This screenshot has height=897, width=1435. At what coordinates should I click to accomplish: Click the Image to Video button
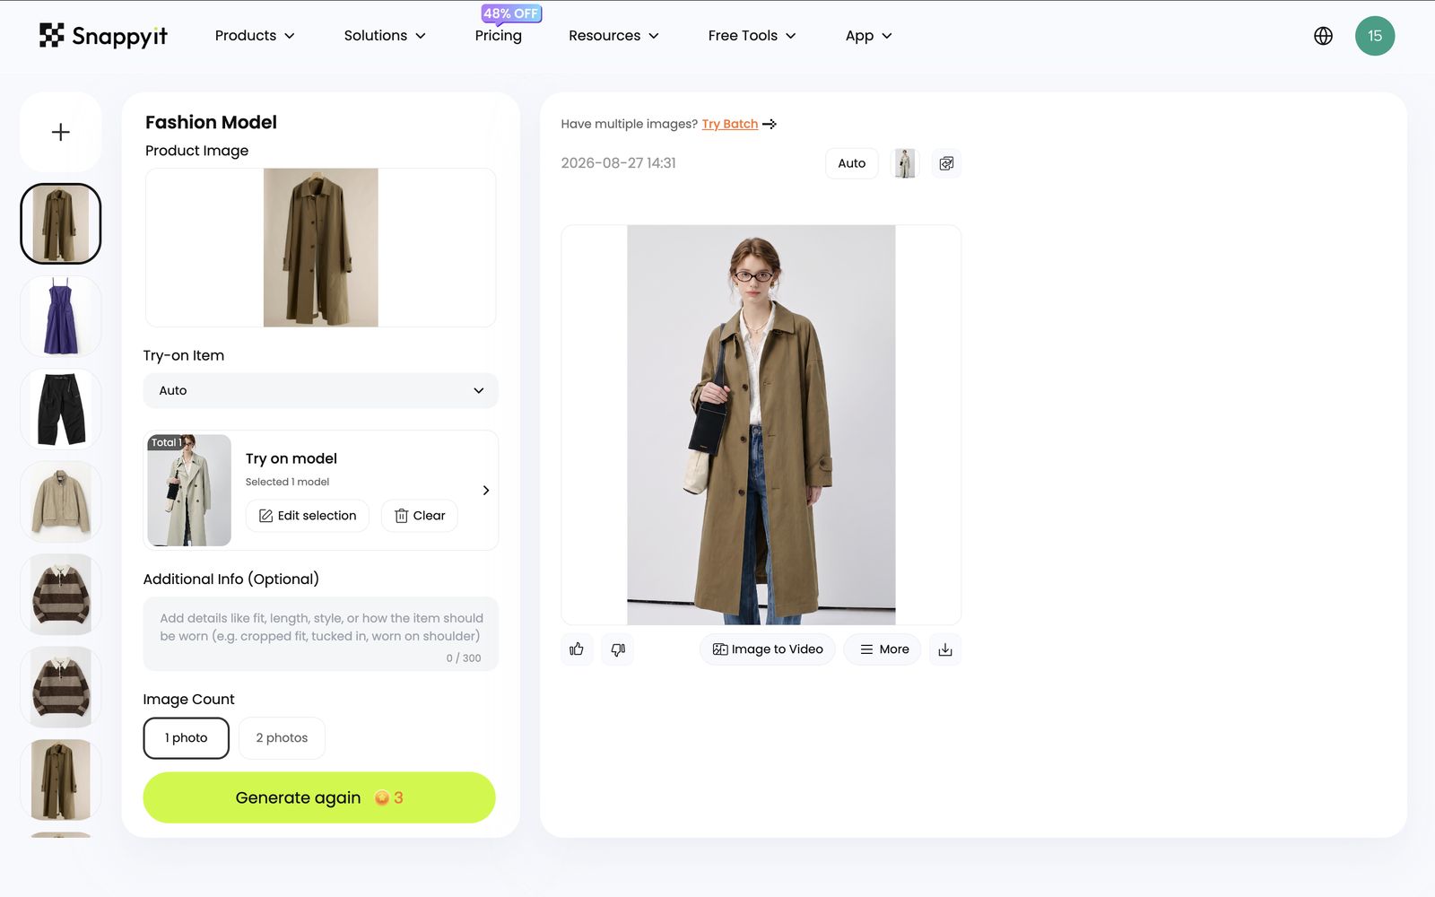pos(768,649)
